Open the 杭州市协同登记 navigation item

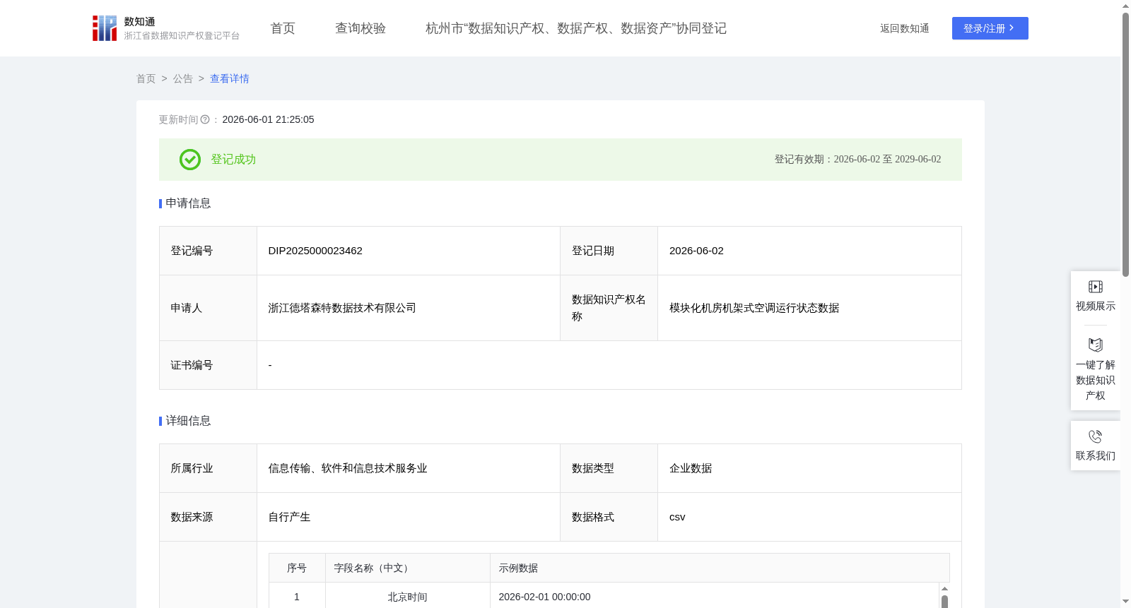576,28
